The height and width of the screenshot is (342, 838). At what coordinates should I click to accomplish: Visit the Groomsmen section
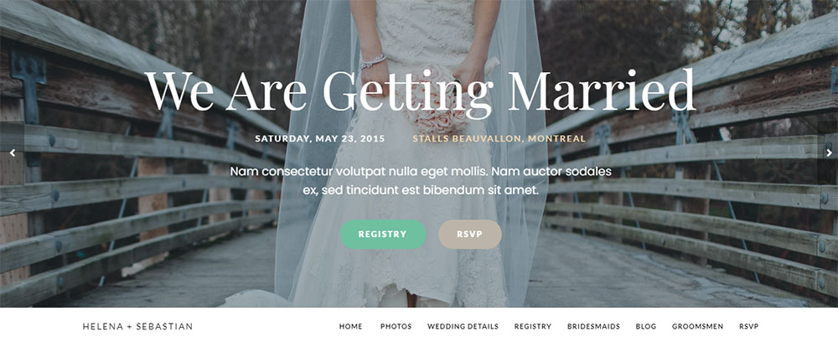(x=697, y=326)
